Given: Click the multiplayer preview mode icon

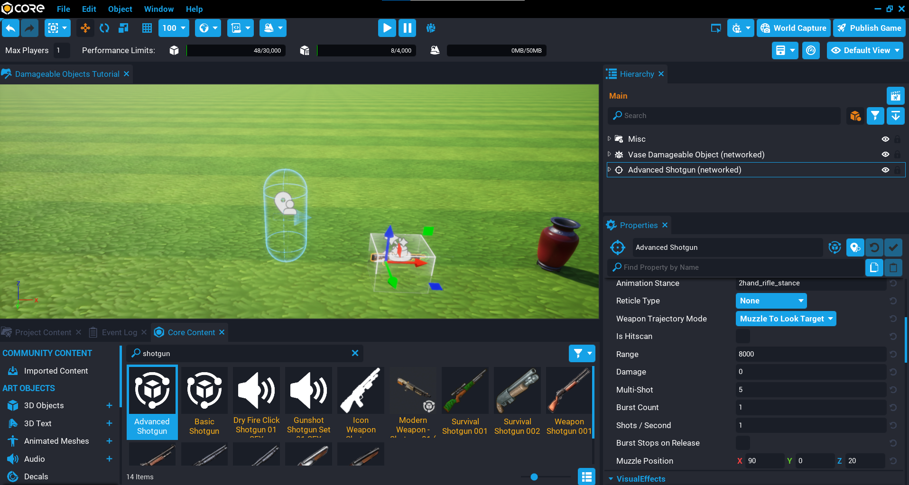Looking at the screenshot, I should click(431, 28).
